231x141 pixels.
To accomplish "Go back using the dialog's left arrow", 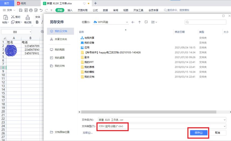I will 133,22.
